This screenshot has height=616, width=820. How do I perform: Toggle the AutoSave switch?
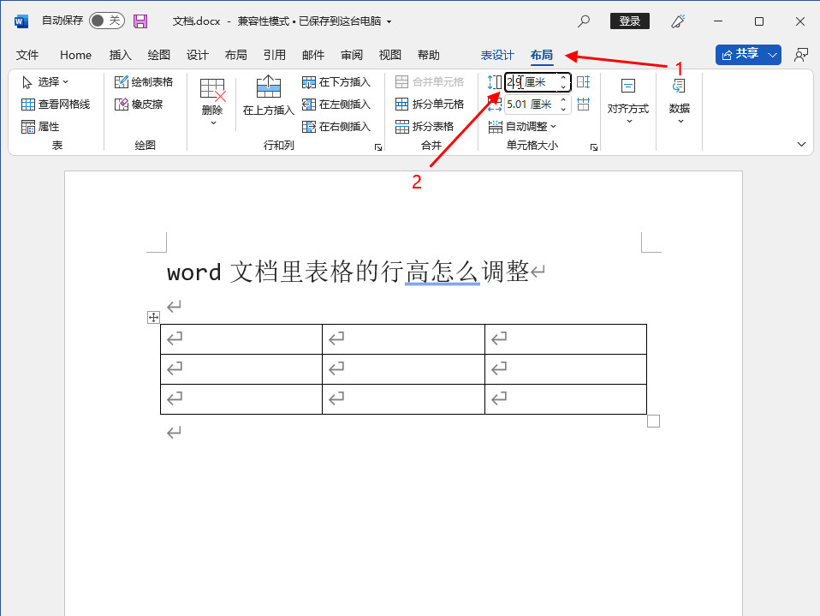tap(107, 21)
